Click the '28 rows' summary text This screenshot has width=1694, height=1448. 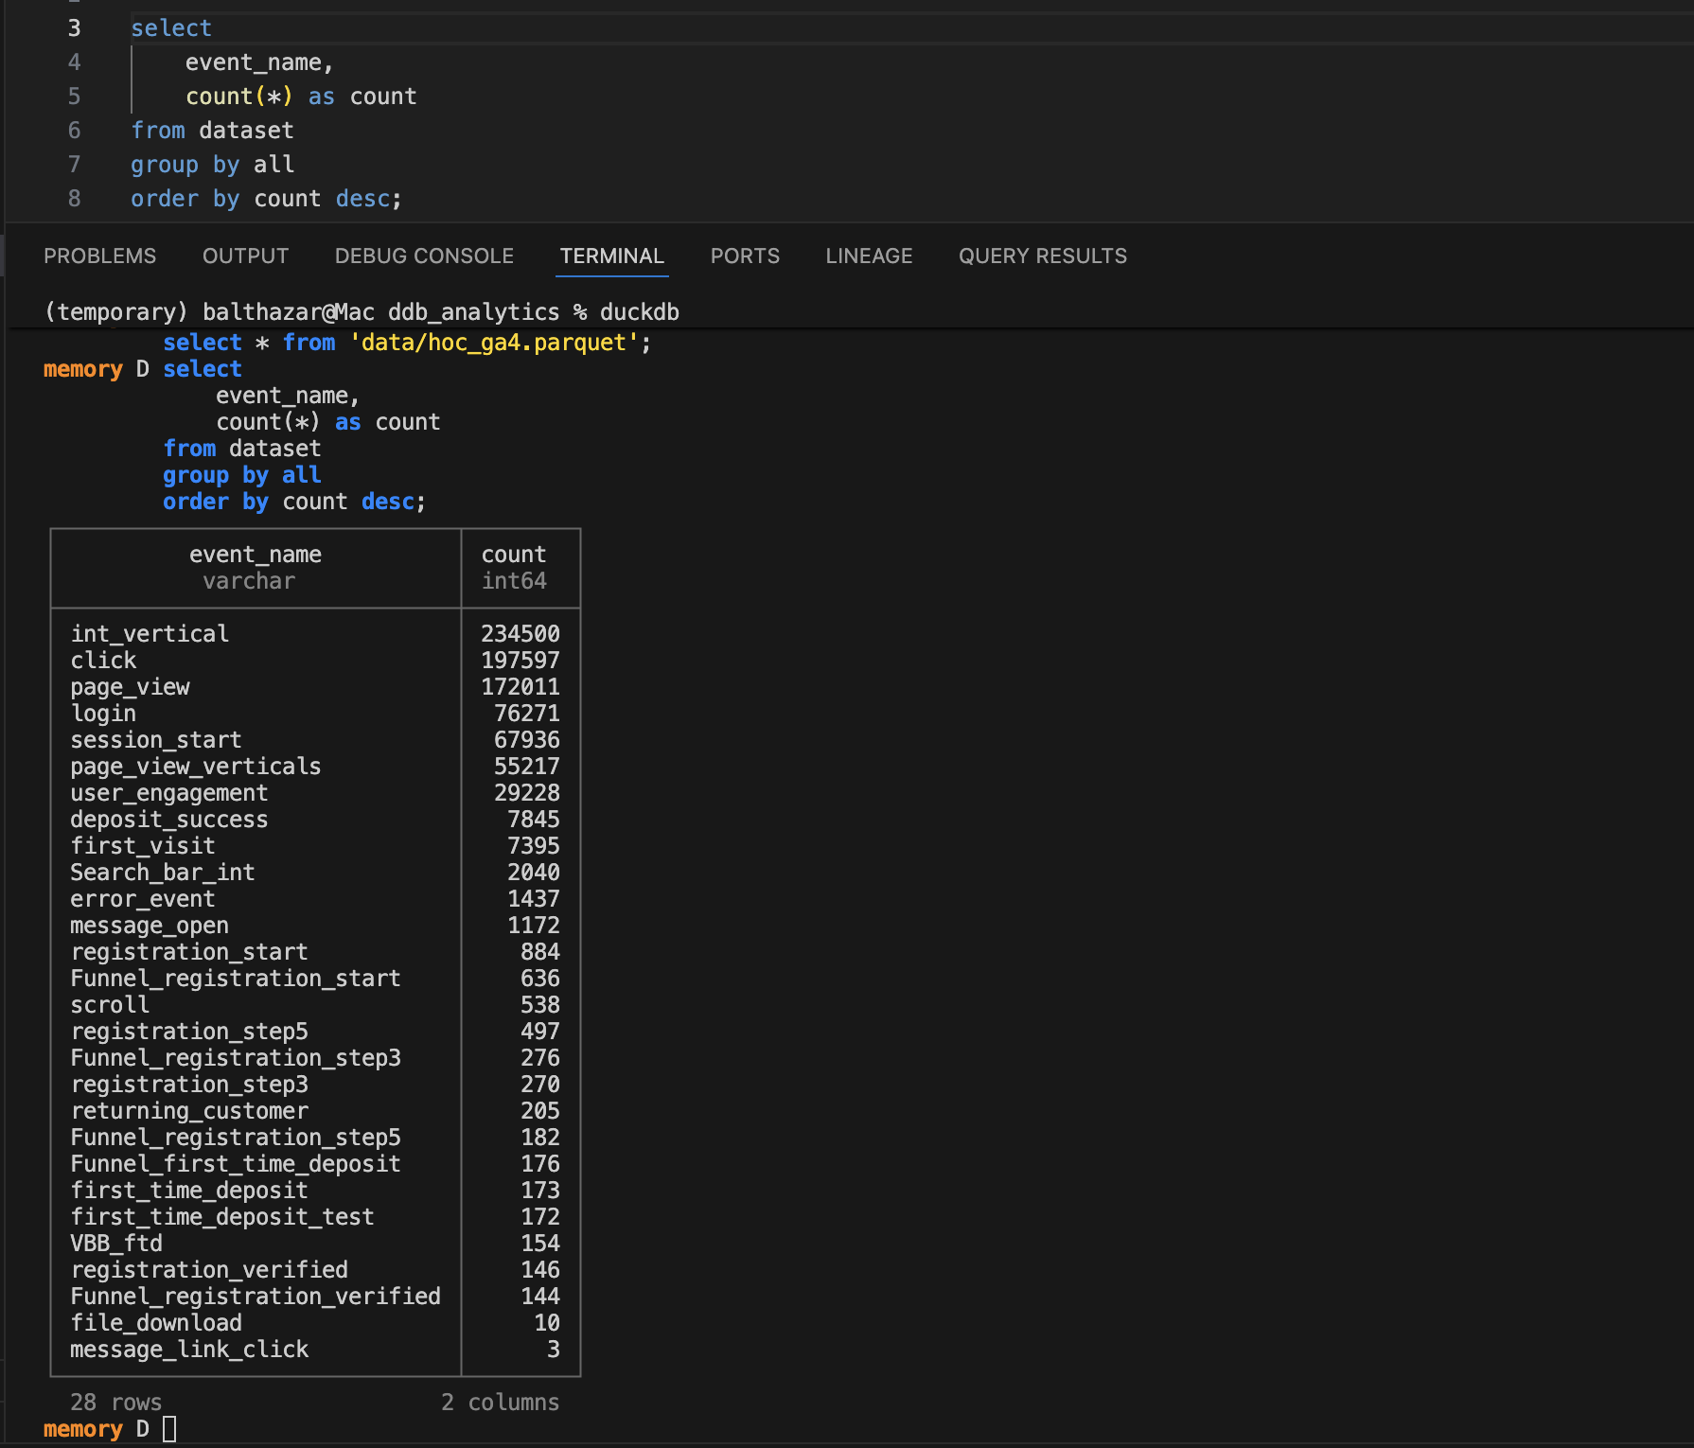[x=115, y=1402]
